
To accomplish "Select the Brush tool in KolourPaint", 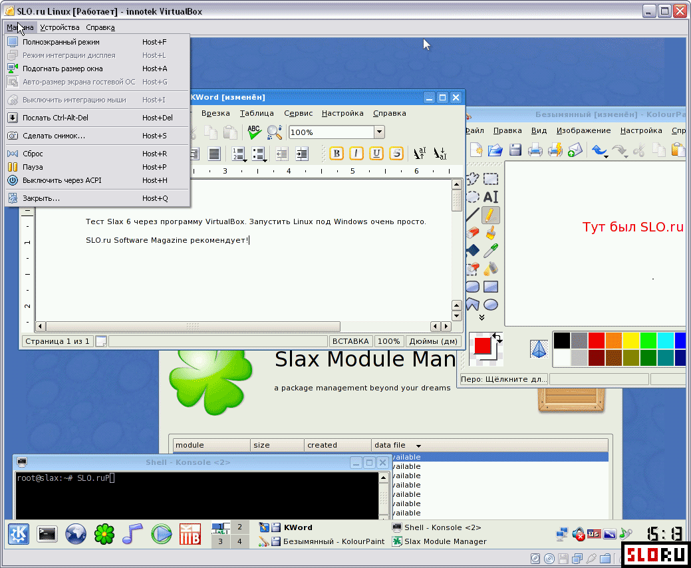I will (x=491, y=233).
